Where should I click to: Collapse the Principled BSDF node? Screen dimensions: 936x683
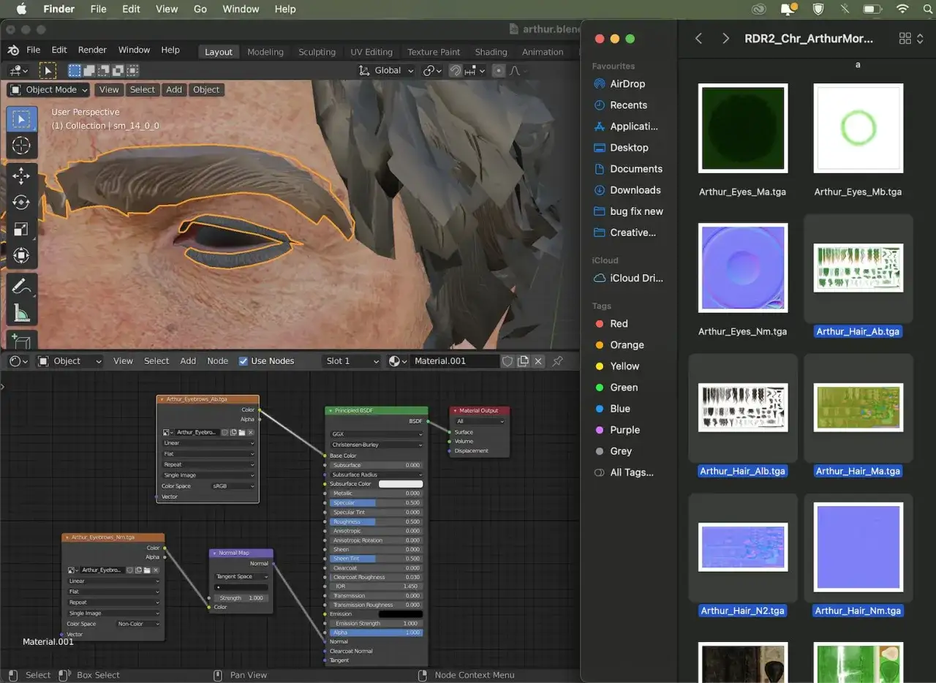click(x=331, y=411)
